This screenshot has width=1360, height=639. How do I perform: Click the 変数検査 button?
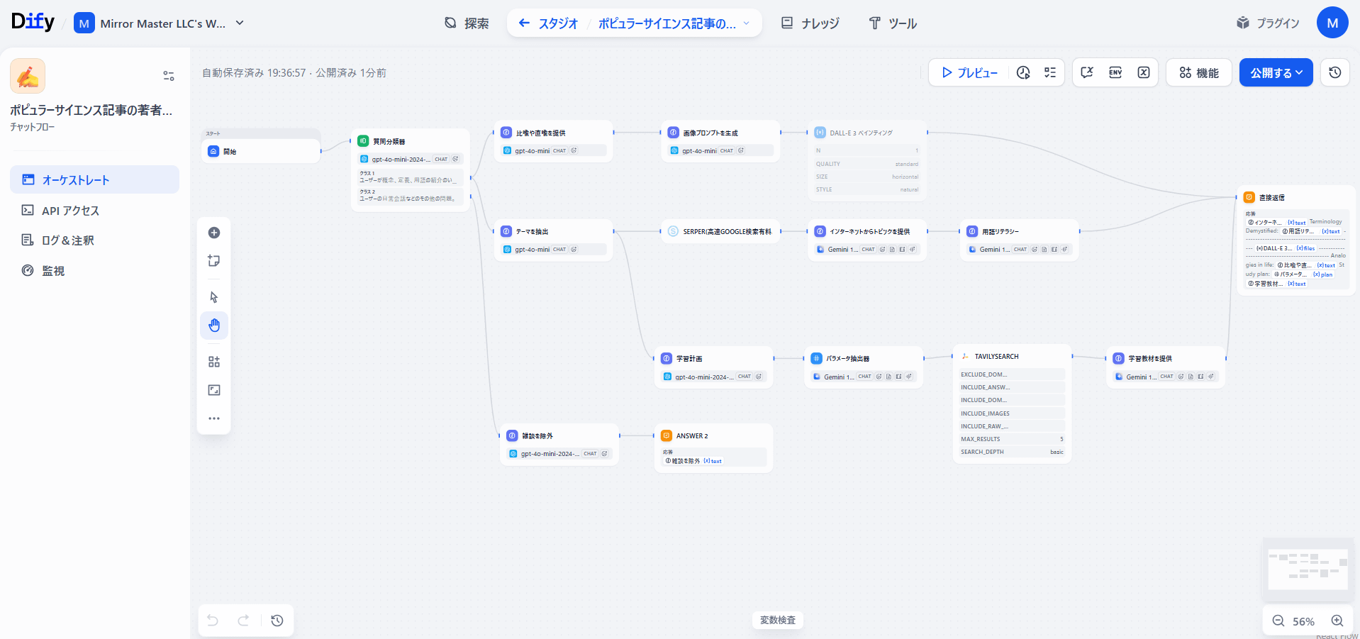tap(778, 620)
